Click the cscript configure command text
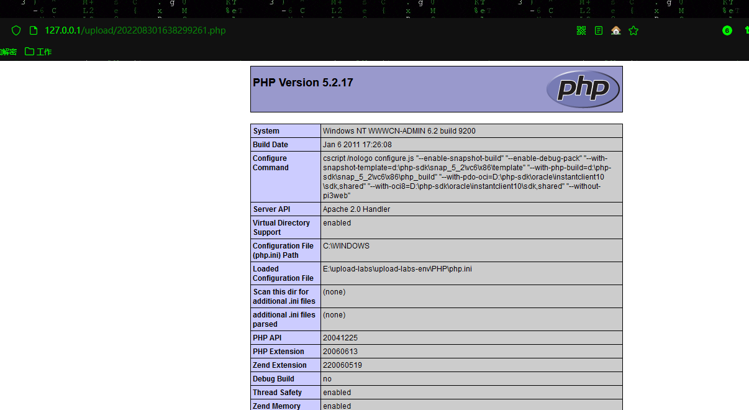The height and width of the screenshot is (410, 749). [x=468, y=177]
